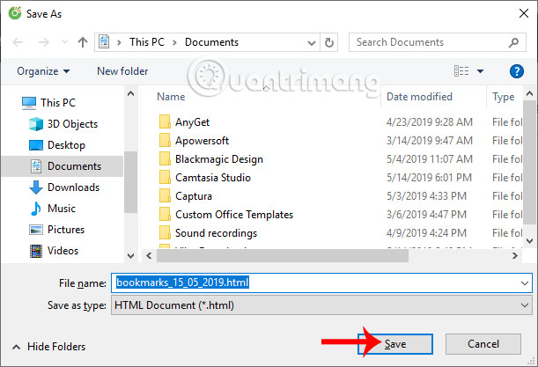The image size is (538, 367).
Task: Sort files by Date modified column
Action: click(419, 97)
